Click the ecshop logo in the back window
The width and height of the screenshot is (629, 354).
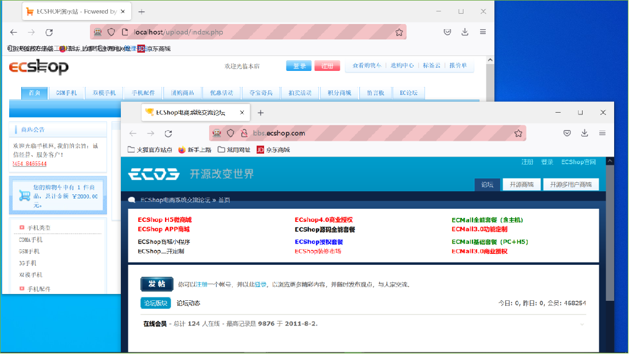39,67
